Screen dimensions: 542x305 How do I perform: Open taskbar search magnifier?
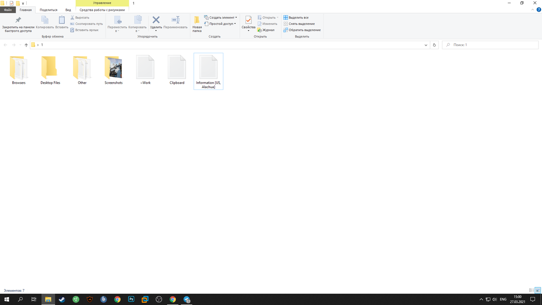click(20, 299)
